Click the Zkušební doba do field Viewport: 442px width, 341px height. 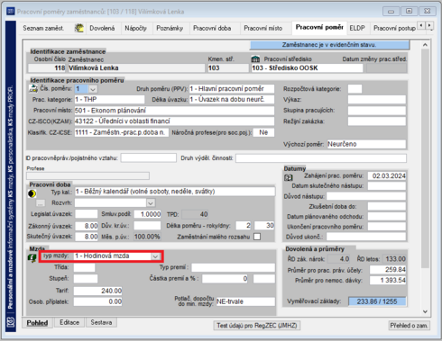[387, 206]
